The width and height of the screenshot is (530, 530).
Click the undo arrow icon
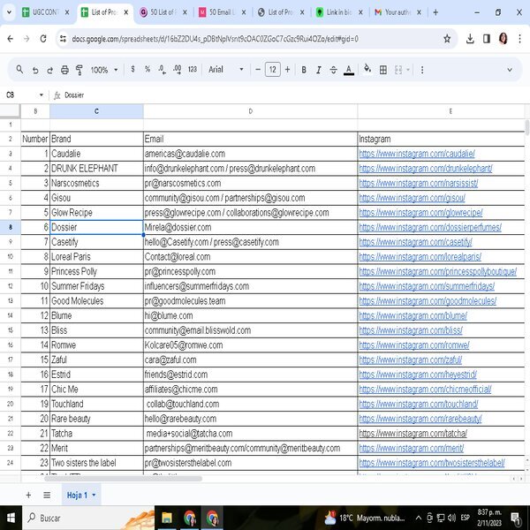pos(35,71)
